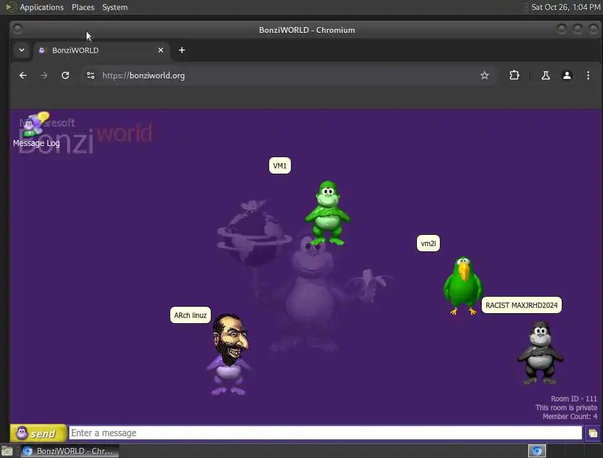Go back to previous page
The width and height of the screenshot is (603, 458).
(23, 75)
